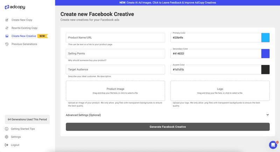Open the chat support bubble
Screen dimensions: 280x152
coord(273,145)
